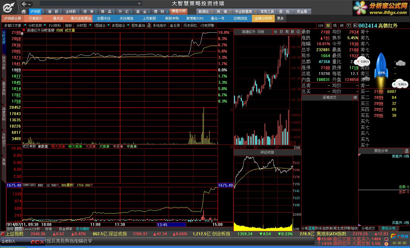Screen dimensions: 410x248
Task: Click the home icon in the top toolbar
Action: pos(24,12)
